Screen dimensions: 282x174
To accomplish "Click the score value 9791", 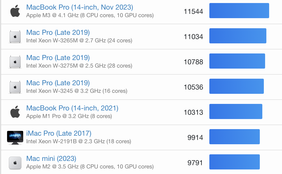I will [x=195, y=163].
